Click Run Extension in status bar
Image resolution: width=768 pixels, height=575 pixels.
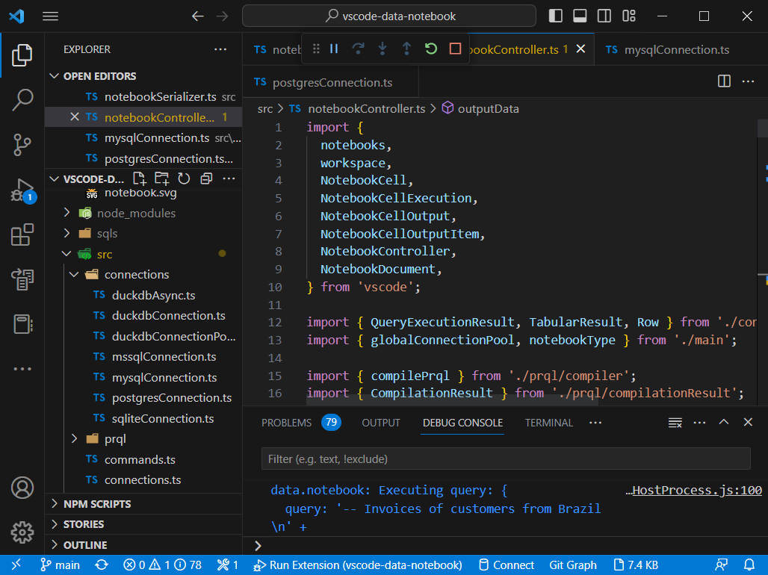click(358, 565)
